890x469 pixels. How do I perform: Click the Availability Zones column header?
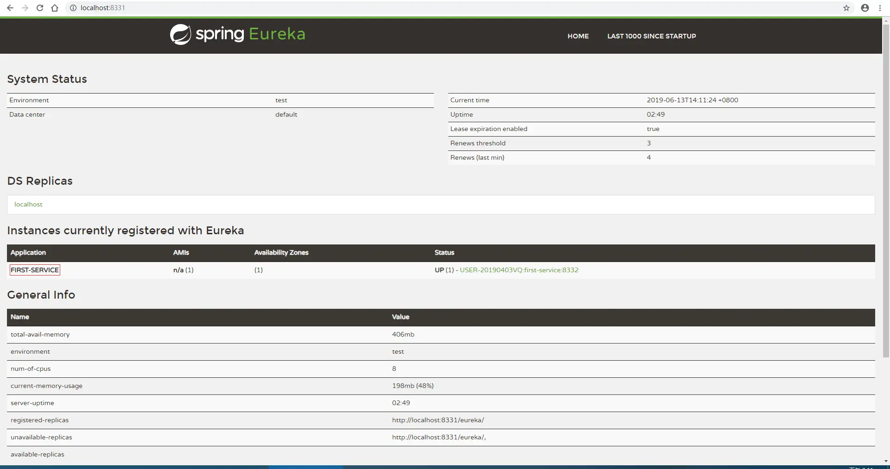pos(281,252)
